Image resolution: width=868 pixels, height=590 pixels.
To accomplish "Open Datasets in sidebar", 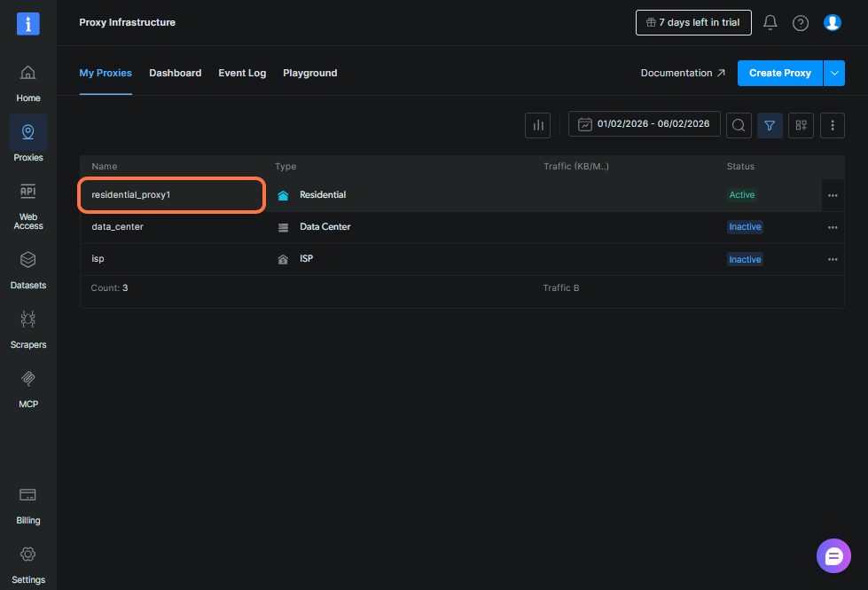I will tap(28, 270).
